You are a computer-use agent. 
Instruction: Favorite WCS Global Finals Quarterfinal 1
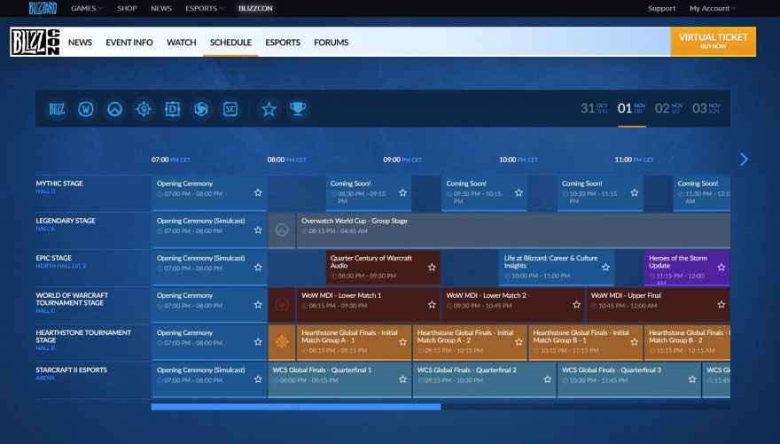point(402,379)
